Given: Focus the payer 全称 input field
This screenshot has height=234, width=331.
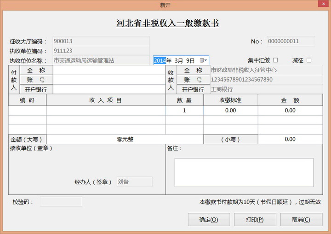Looking at the screenshot, I should (x=109, y=70).
